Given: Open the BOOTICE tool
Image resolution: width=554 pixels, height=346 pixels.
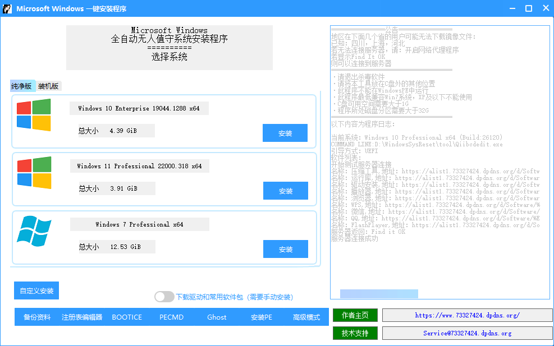Looking at the screenshot, I should (127, 317).
